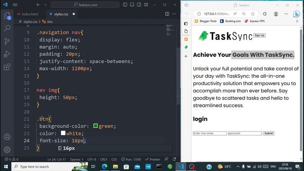Open VS Code notifications bell
304x171 pixels.
pyautogui.click(x=174, y=159)
